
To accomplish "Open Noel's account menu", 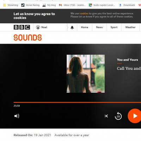I will coord(42,27).
